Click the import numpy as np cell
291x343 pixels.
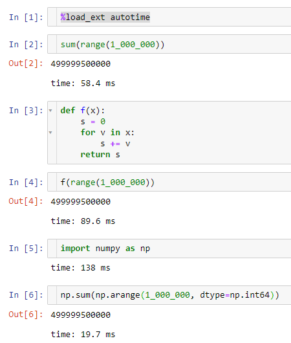pyautogui.click(x=169, y=249)
